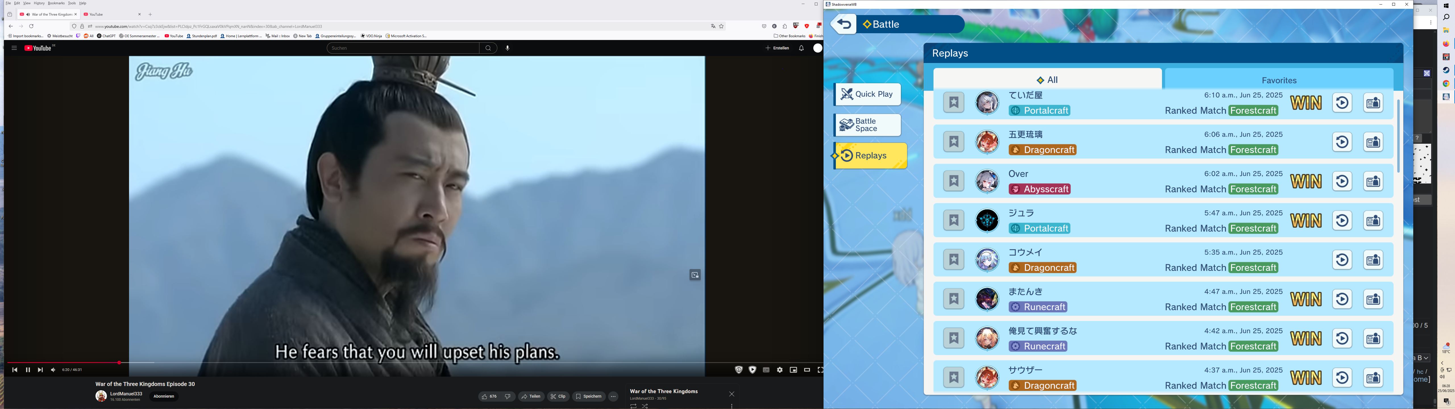
Task: Favorite the ジュラ replay
Action: (954, 220)
